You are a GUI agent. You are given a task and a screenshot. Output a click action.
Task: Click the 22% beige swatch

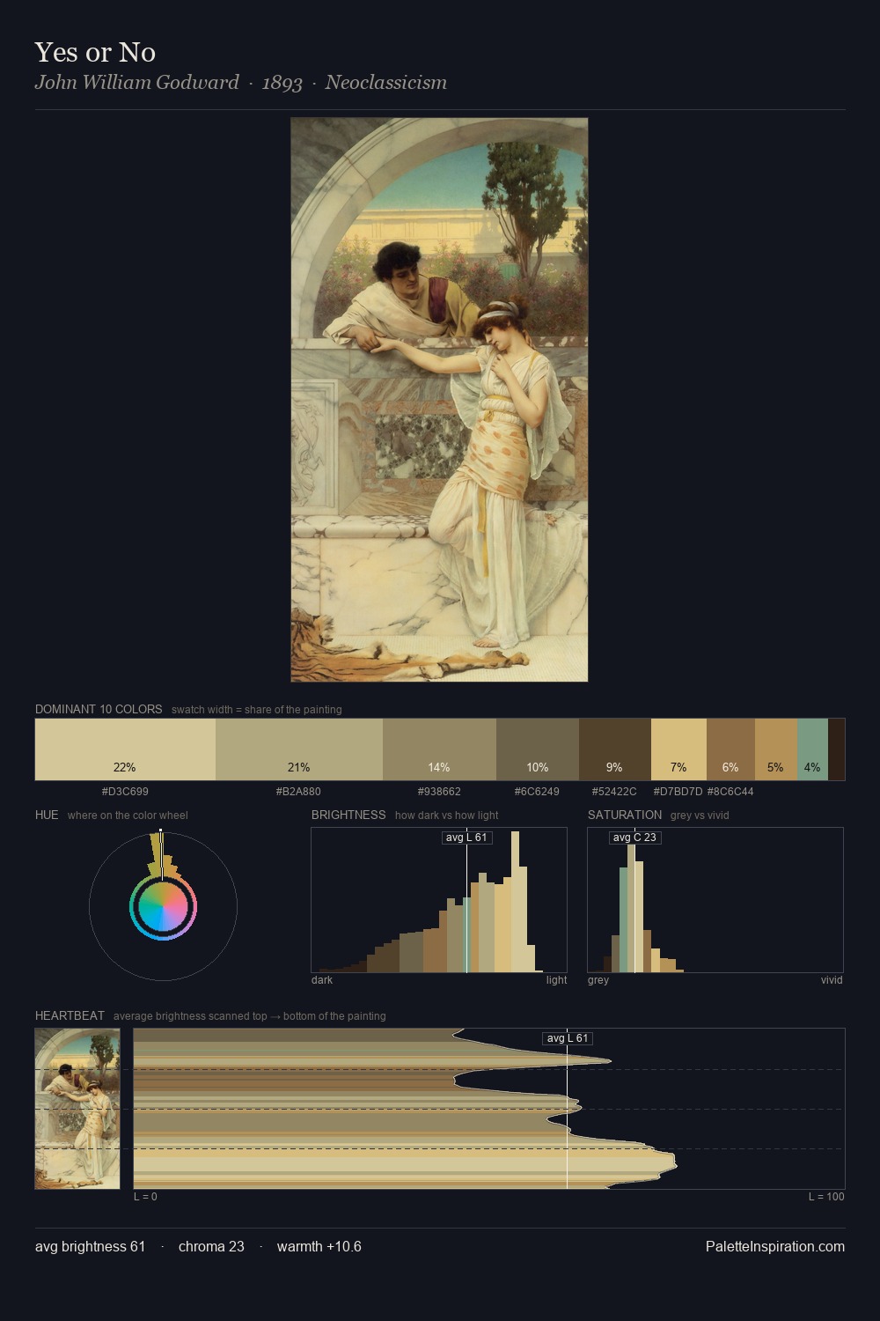125,749
